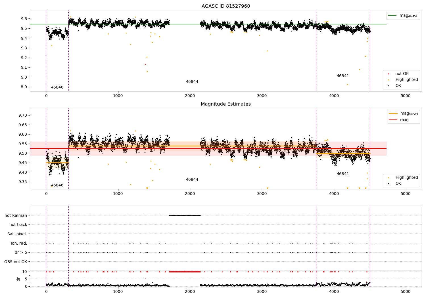
Task: Click y-axis tick 9.3 in the top plot
Action: [24, 48]
